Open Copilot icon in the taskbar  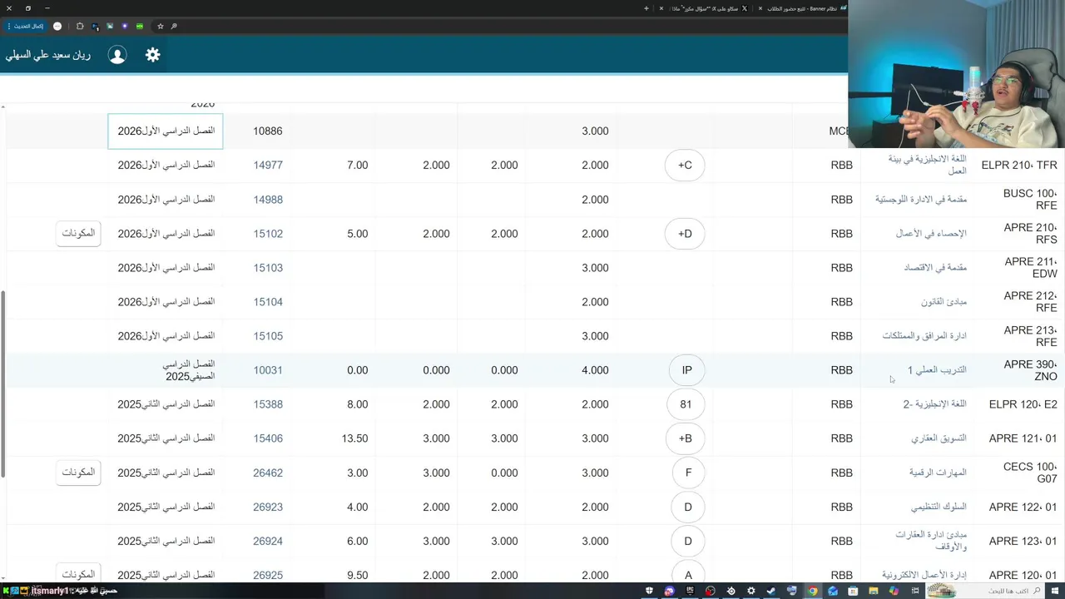click(x=894, y=591)
